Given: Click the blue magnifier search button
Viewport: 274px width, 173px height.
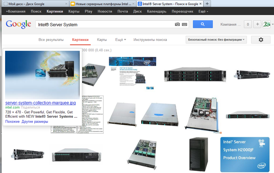Looking at the screenshot, I should coord(203,24).
